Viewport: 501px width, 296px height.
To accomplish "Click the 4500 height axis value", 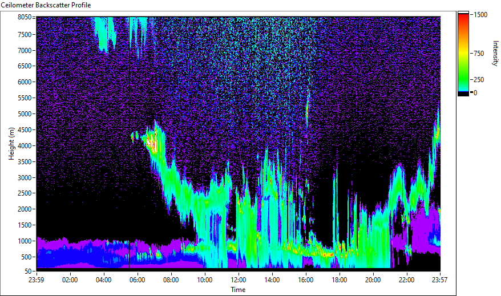I will 25,130.
